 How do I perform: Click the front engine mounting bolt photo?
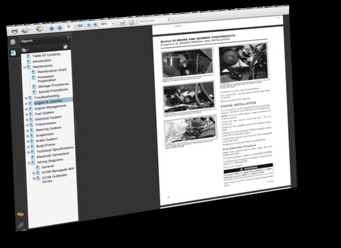click(189, 97)
